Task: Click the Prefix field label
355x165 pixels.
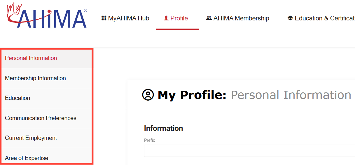Action: (150, 140)
